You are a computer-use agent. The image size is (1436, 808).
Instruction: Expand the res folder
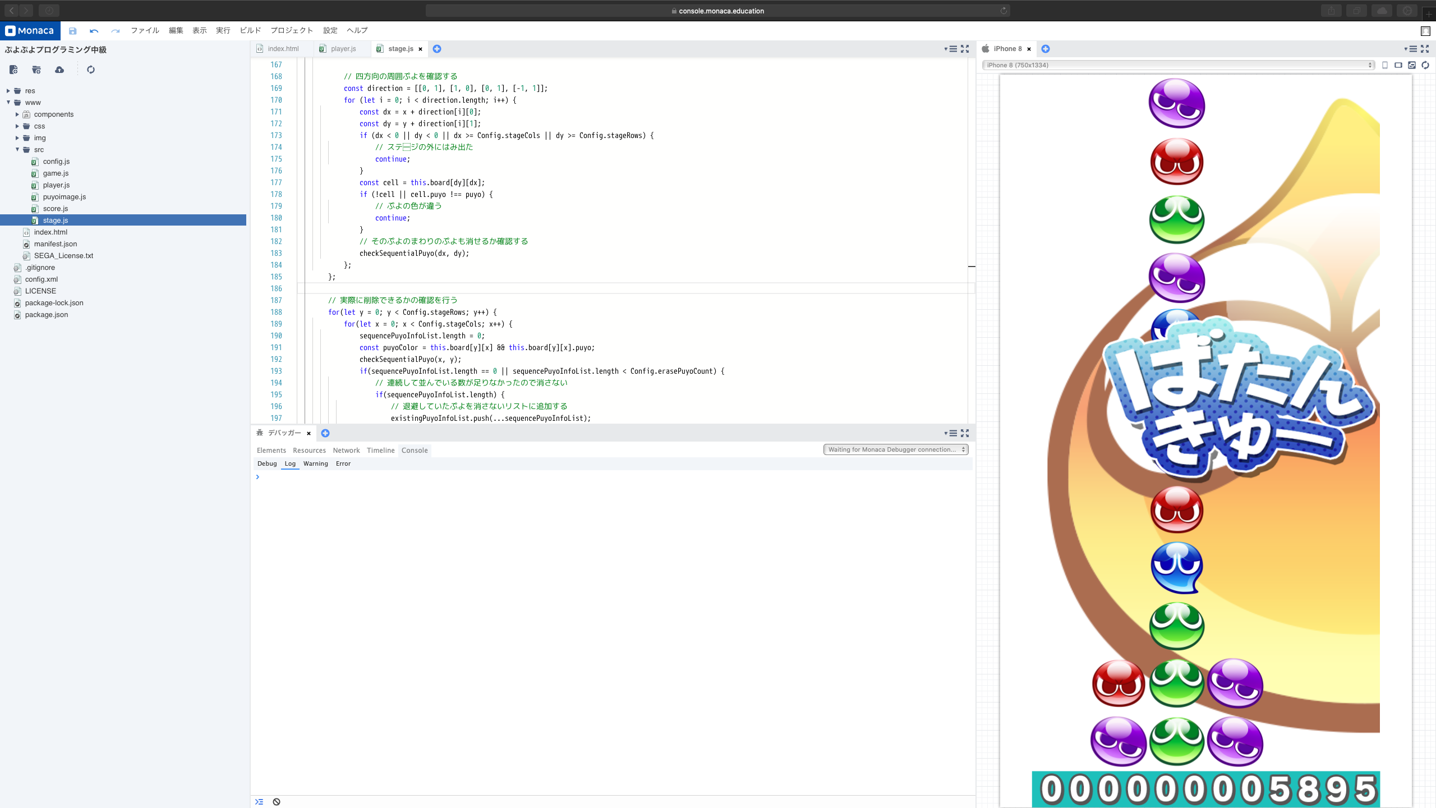pos(8,91)
